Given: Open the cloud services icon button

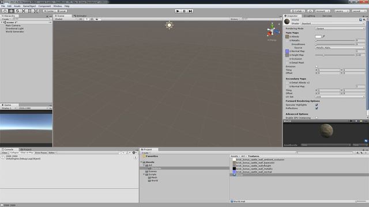Looking at the screenshot, I should [310, 11].
